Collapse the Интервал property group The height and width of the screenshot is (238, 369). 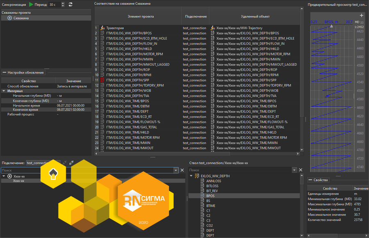pos(4,91)
